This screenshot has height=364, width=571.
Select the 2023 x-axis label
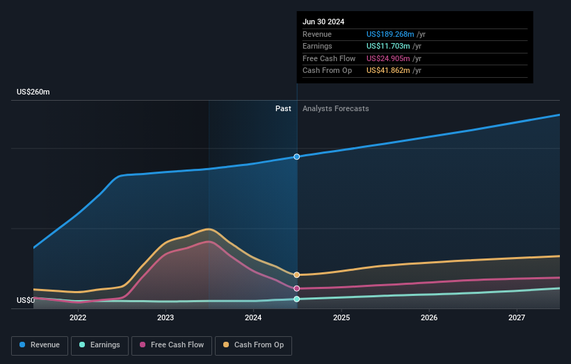tap(166, 318)
